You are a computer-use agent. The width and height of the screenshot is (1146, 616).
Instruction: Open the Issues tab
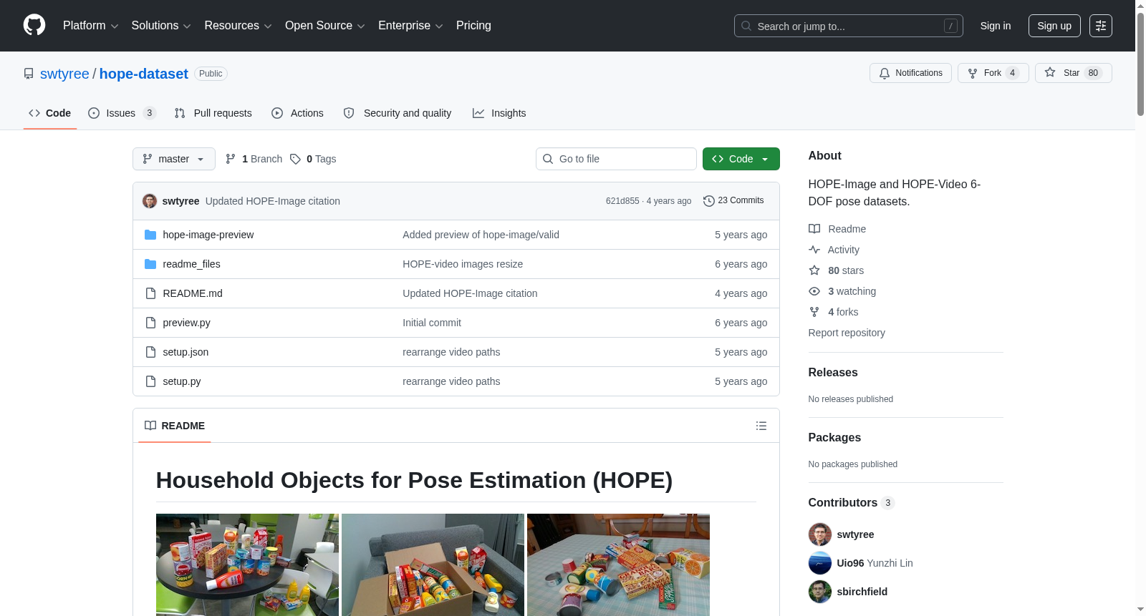click(x=122, y=113)
